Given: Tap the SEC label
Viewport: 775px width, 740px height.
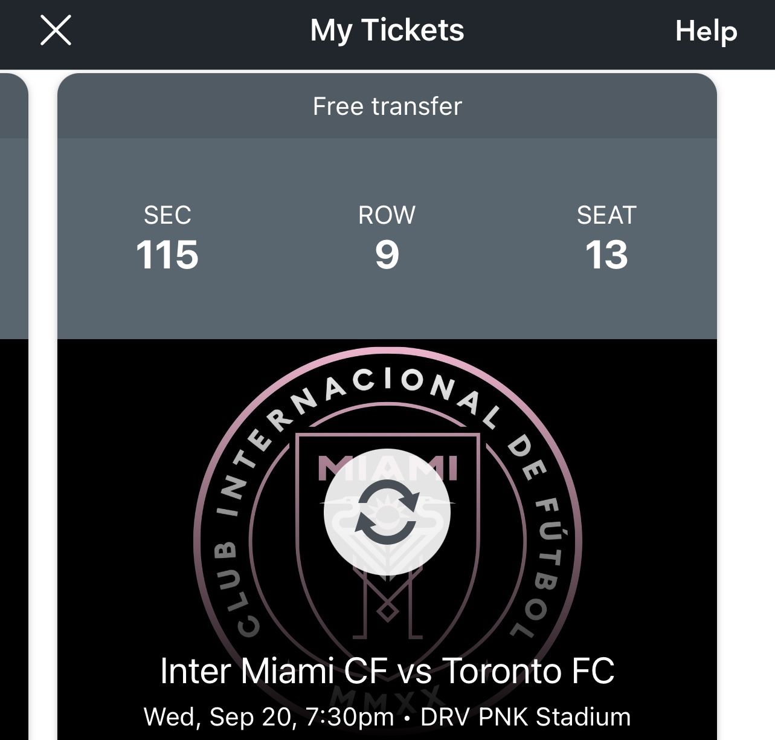Looking at the screenshot, I should coord(167,215).
